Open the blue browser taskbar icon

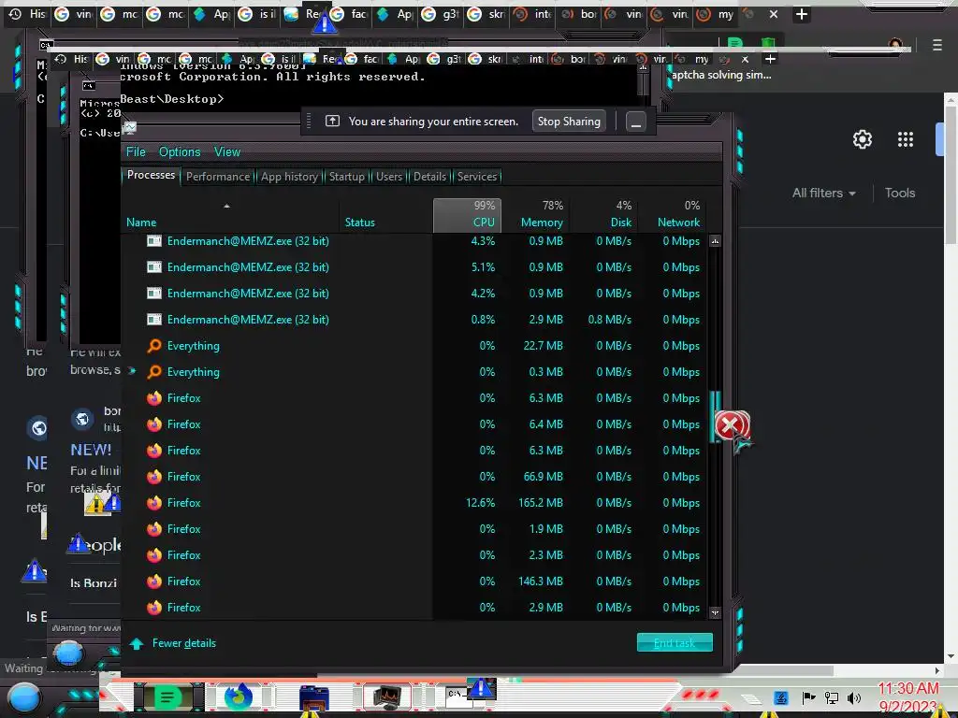pyautogui.click(x=239, y=696)
